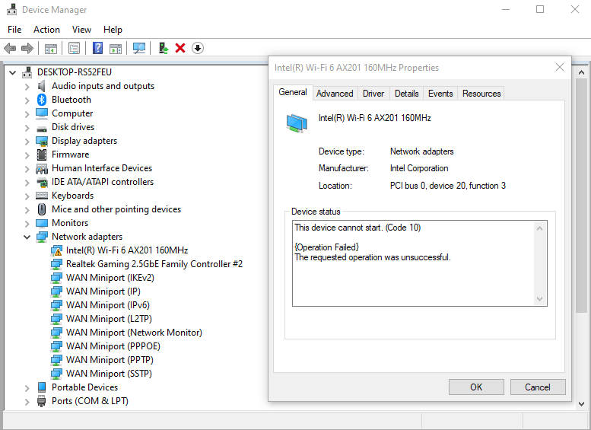The width and height of the screenshot is (591, 430).
Task: Click the blue Help question mark icon
Action: click(x=97, y=48)
